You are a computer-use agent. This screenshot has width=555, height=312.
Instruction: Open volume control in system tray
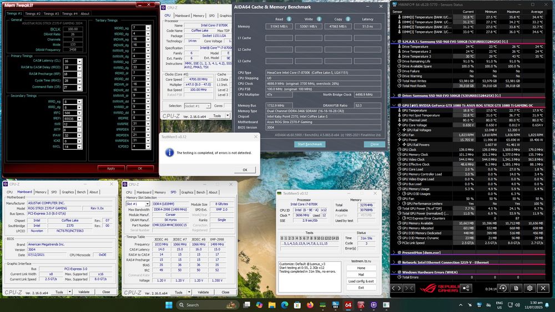pyautogui.click(x=517, y=305)
